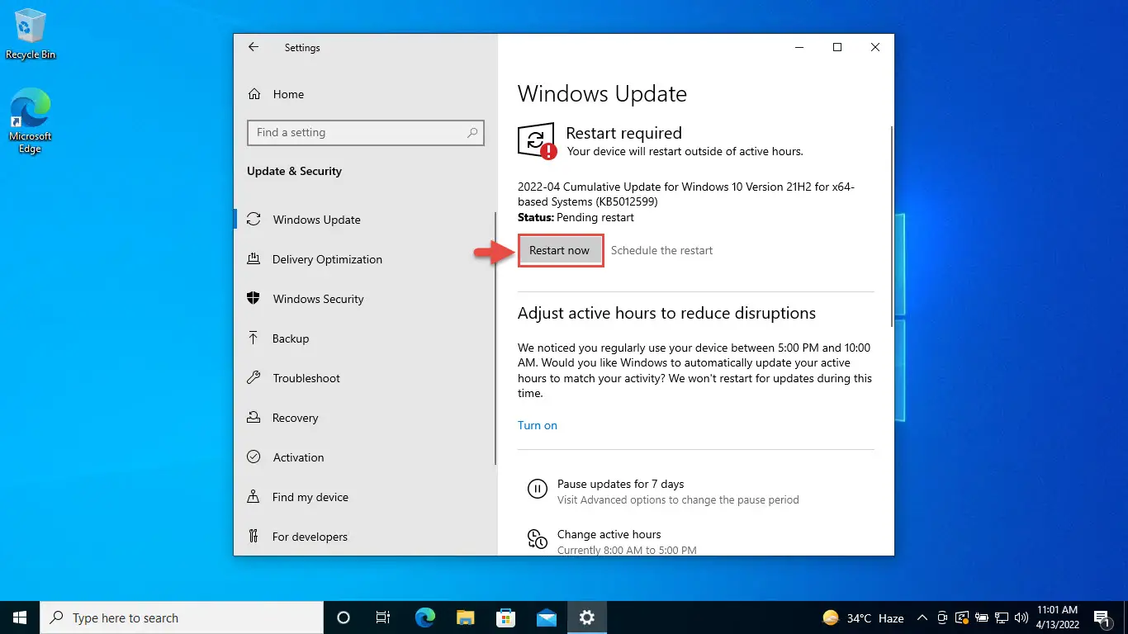The height and width of the screenshot is (634, 1128).
Task: Click the Settings gear on the taskbar
Action: (586, 617)
